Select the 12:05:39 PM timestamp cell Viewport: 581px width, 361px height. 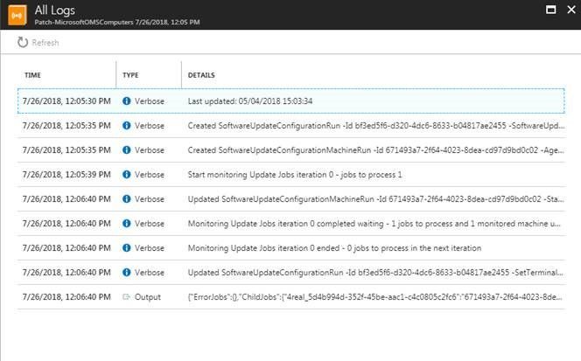pyautogui.click(x=67, y=175)
